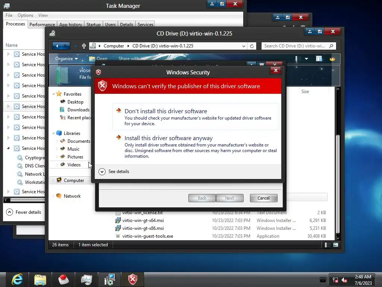Collapse the Libraries tree node
The height and width of the screenshot is (287, 382).
(x=54, y=133)
